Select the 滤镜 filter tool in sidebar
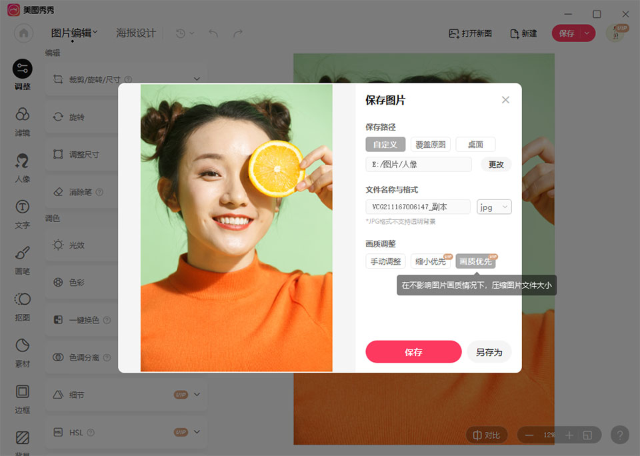Image resolution: width=640 pixels, height=456 pixels. [x=22, y=121]
